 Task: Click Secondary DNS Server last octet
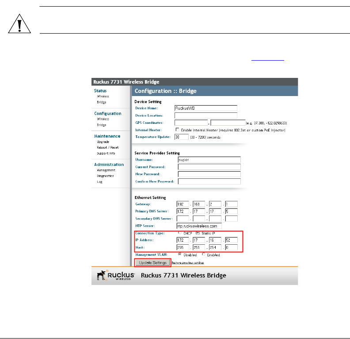pyautogui.click(x=232, y=219)
